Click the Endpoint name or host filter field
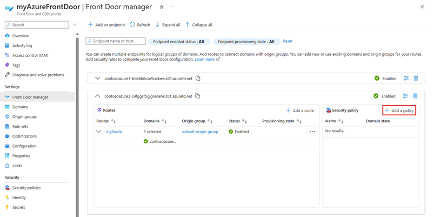 116,41
